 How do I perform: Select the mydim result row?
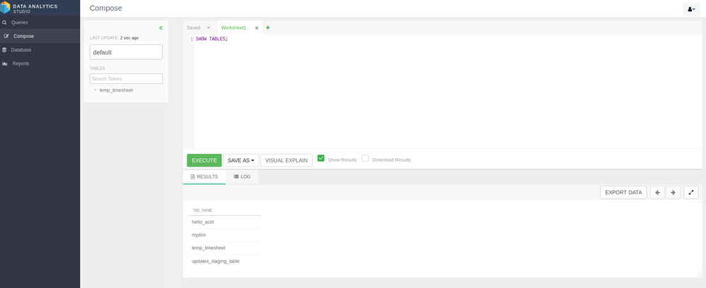[x=225, y=235]
